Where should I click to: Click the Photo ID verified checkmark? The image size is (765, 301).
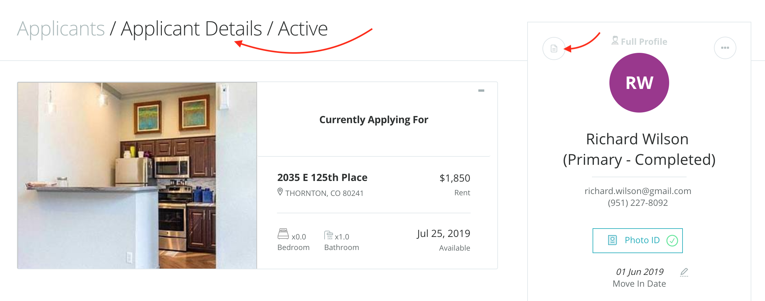[x=672, y=240]
